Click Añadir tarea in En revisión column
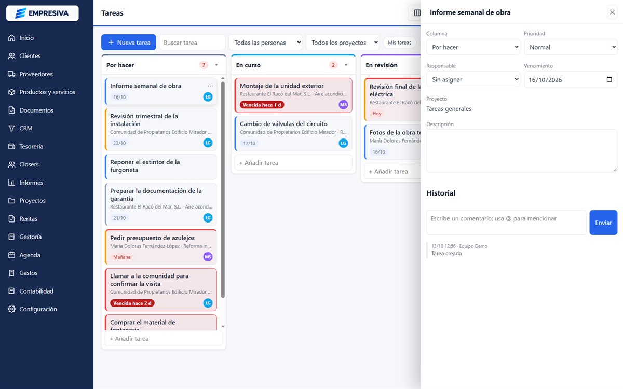This screenshot has height=389, width=623. pyautogui.click(x=392, y=171)
